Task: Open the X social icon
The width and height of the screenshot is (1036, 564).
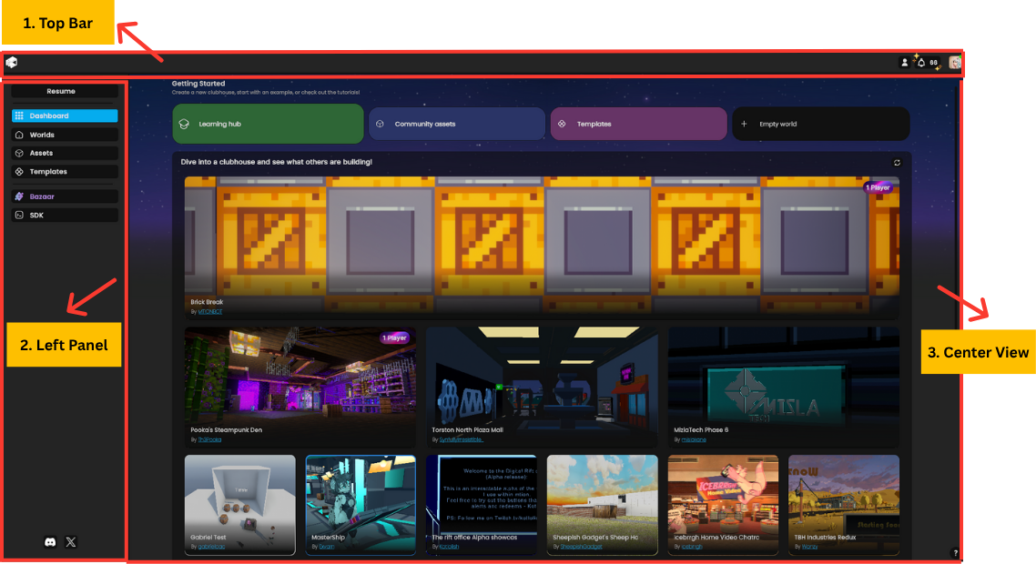Action: click(x=71, y=542)
